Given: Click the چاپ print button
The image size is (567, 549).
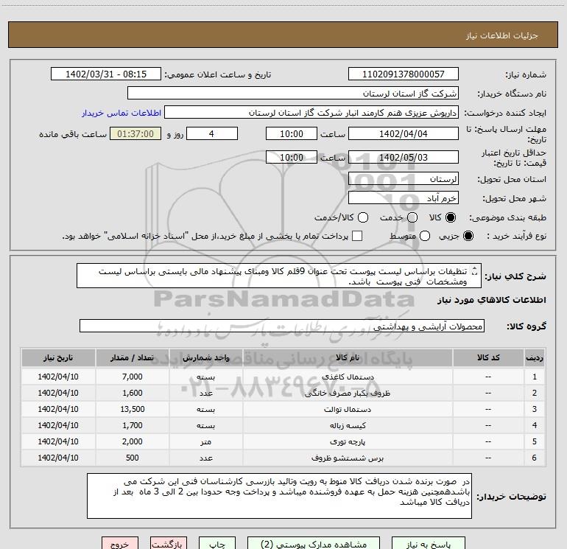Looking at the screenshot, I should click(217, 544).
